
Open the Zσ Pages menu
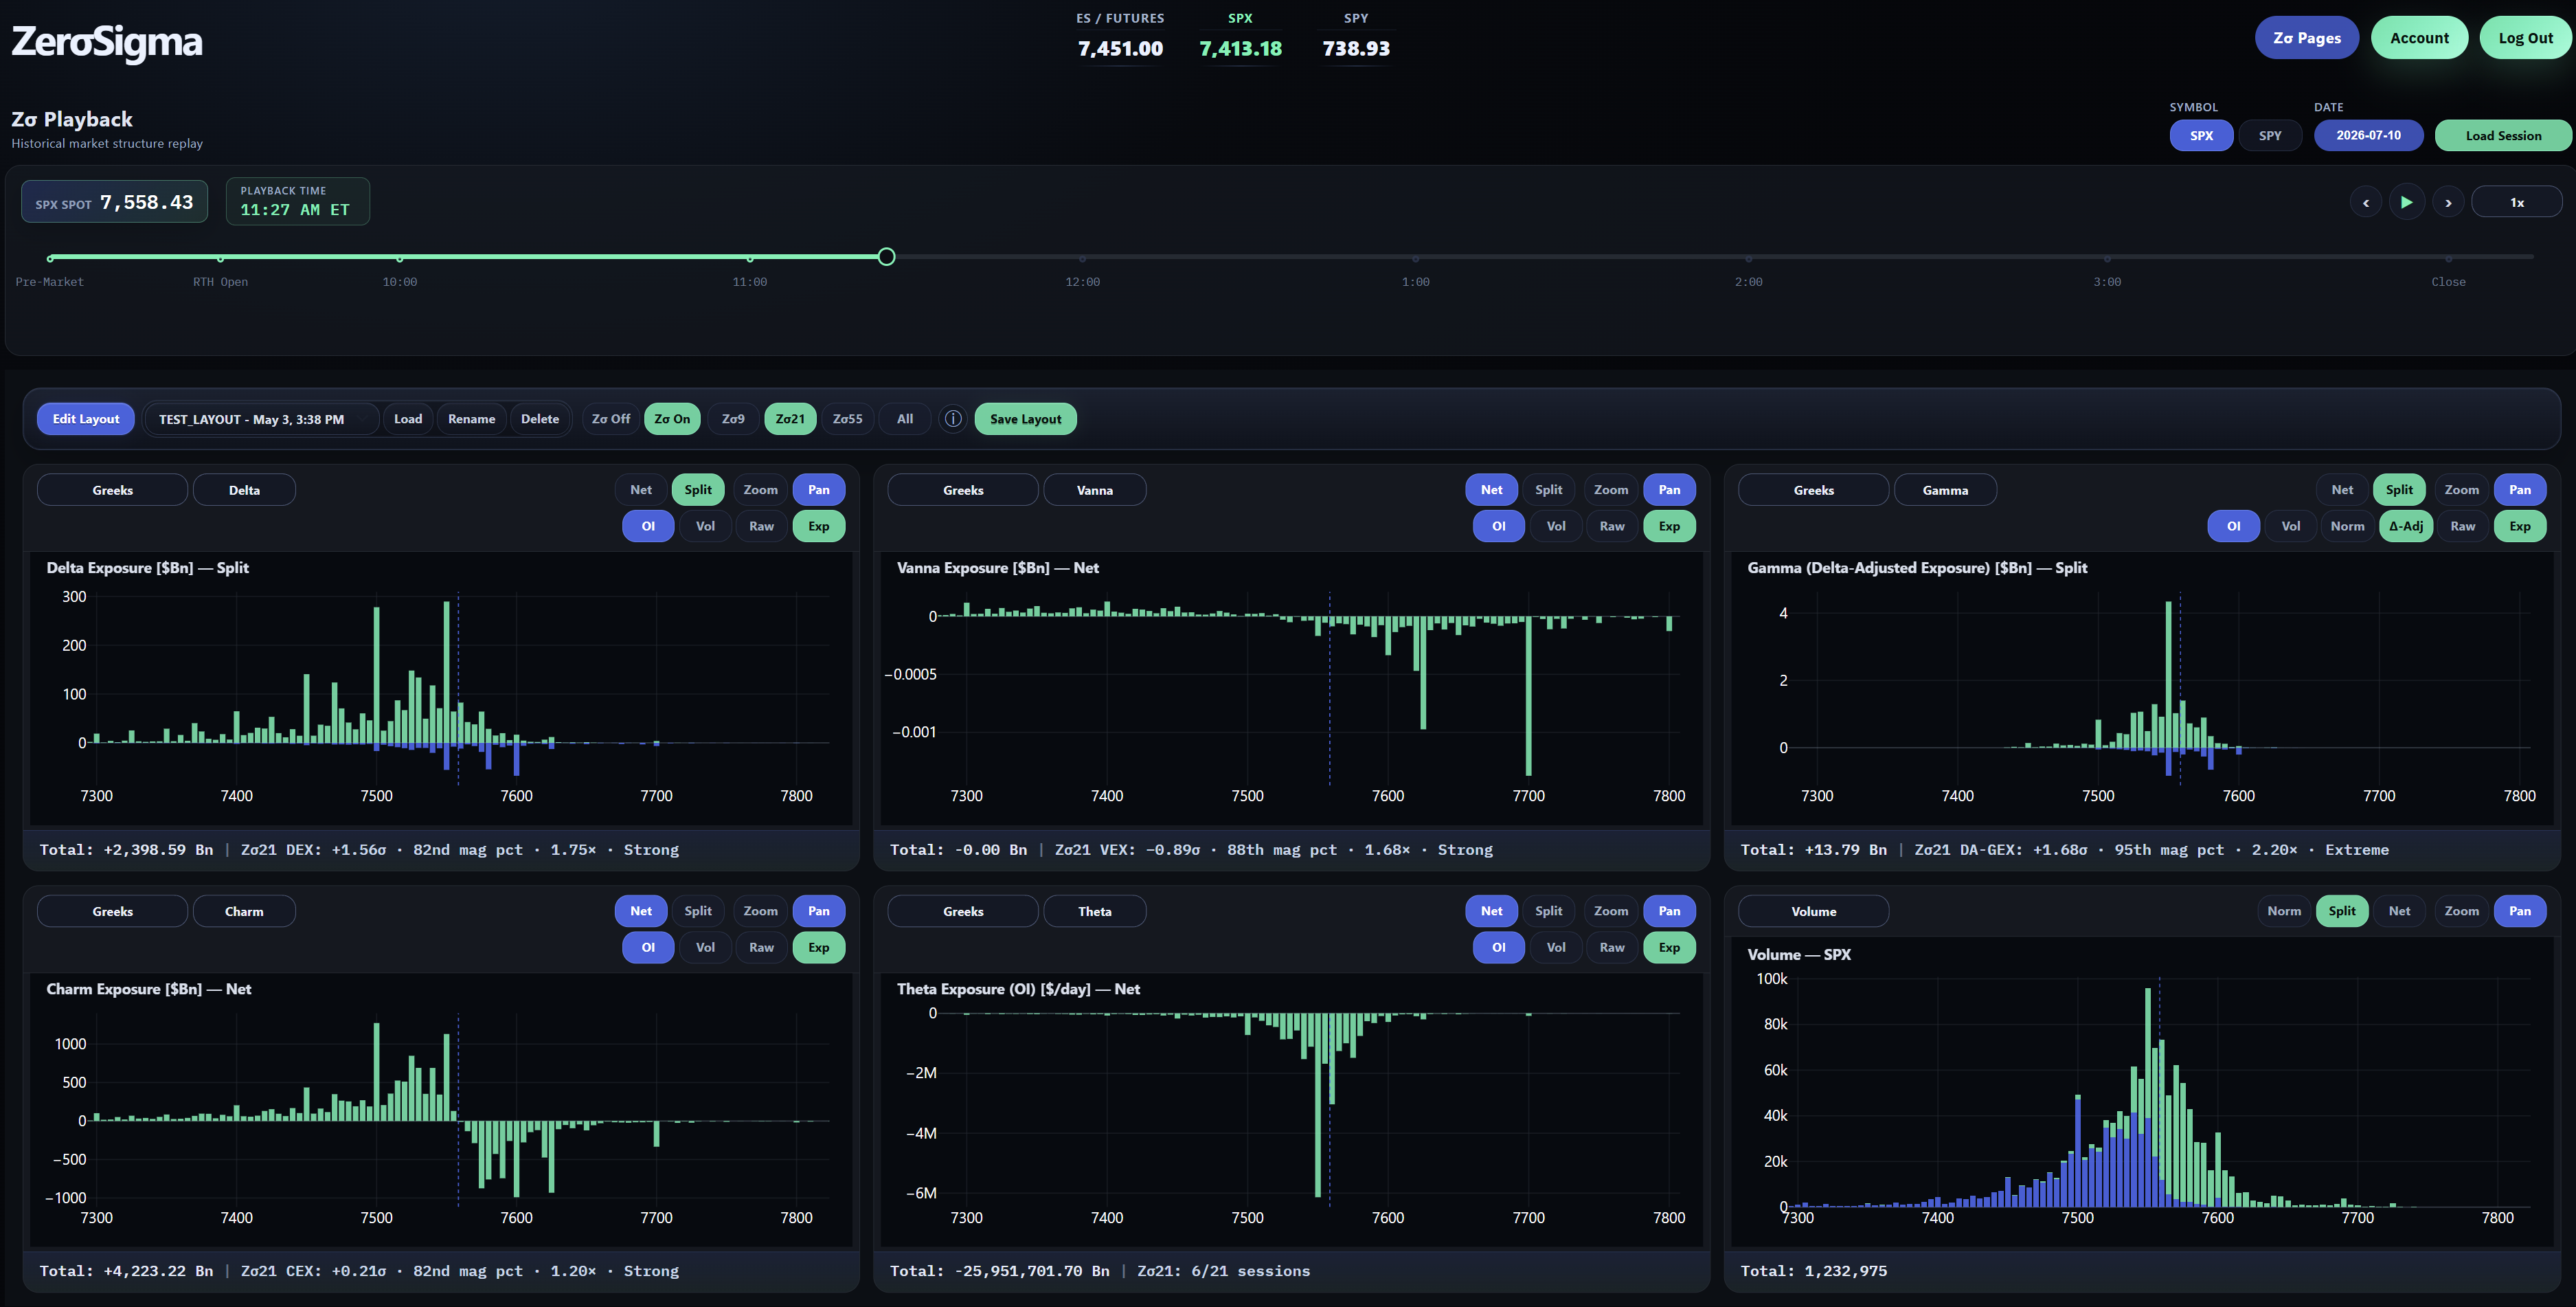coord(2306,38)
